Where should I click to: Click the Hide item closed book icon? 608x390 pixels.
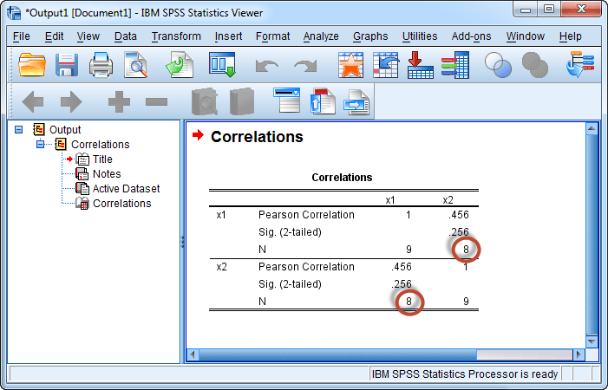click(242, 101)
